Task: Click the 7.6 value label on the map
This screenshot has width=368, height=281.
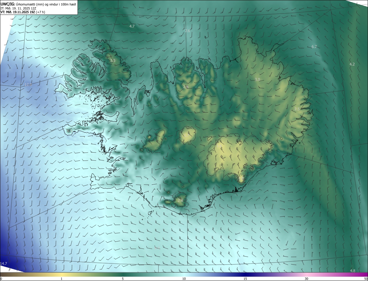Action: coord(187,31)
